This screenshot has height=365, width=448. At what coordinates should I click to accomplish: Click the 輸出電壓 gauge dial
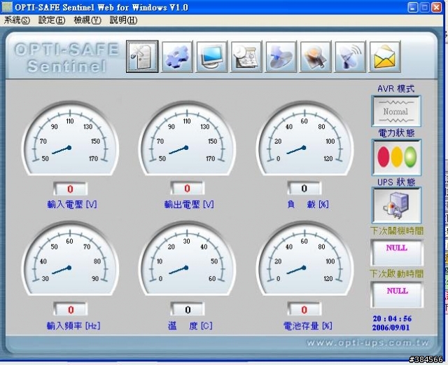pos(187,138)
